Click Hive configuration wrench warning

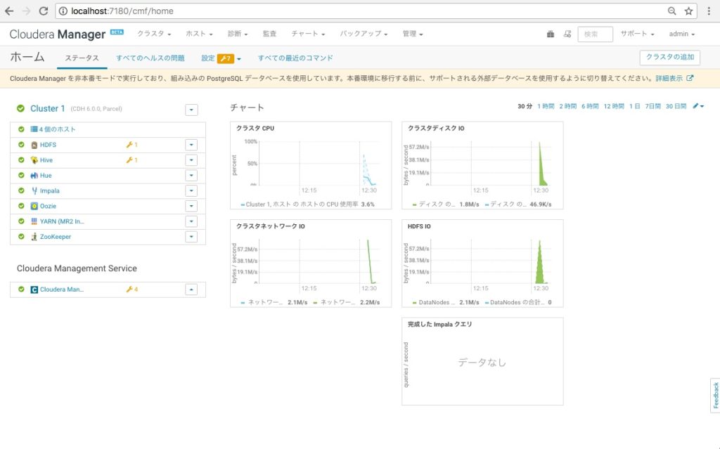(131, 160)
